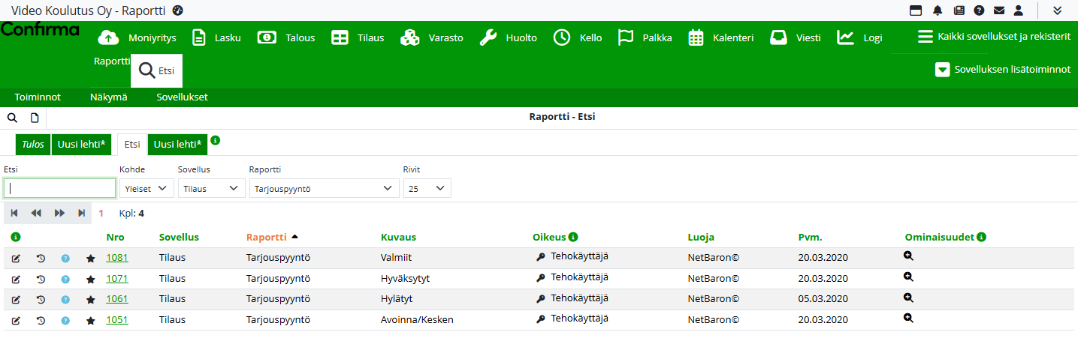Open report link 1081
This screenshot has width=1078, height=347.
click(x=116, y=258)
